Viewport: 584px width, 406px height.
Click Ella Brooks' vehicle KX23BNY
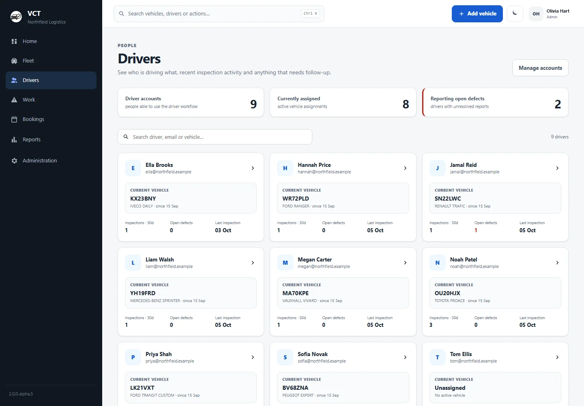coord(143,199)
